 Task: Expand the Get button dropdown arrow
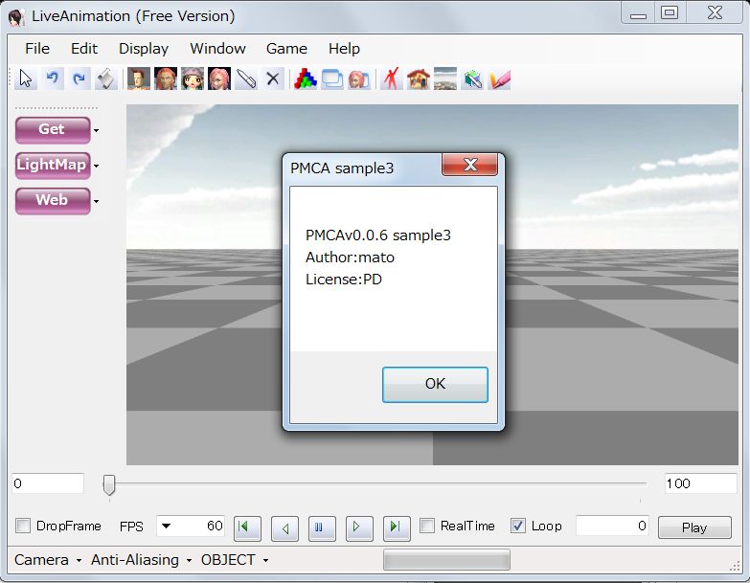[x=96, y=130]
